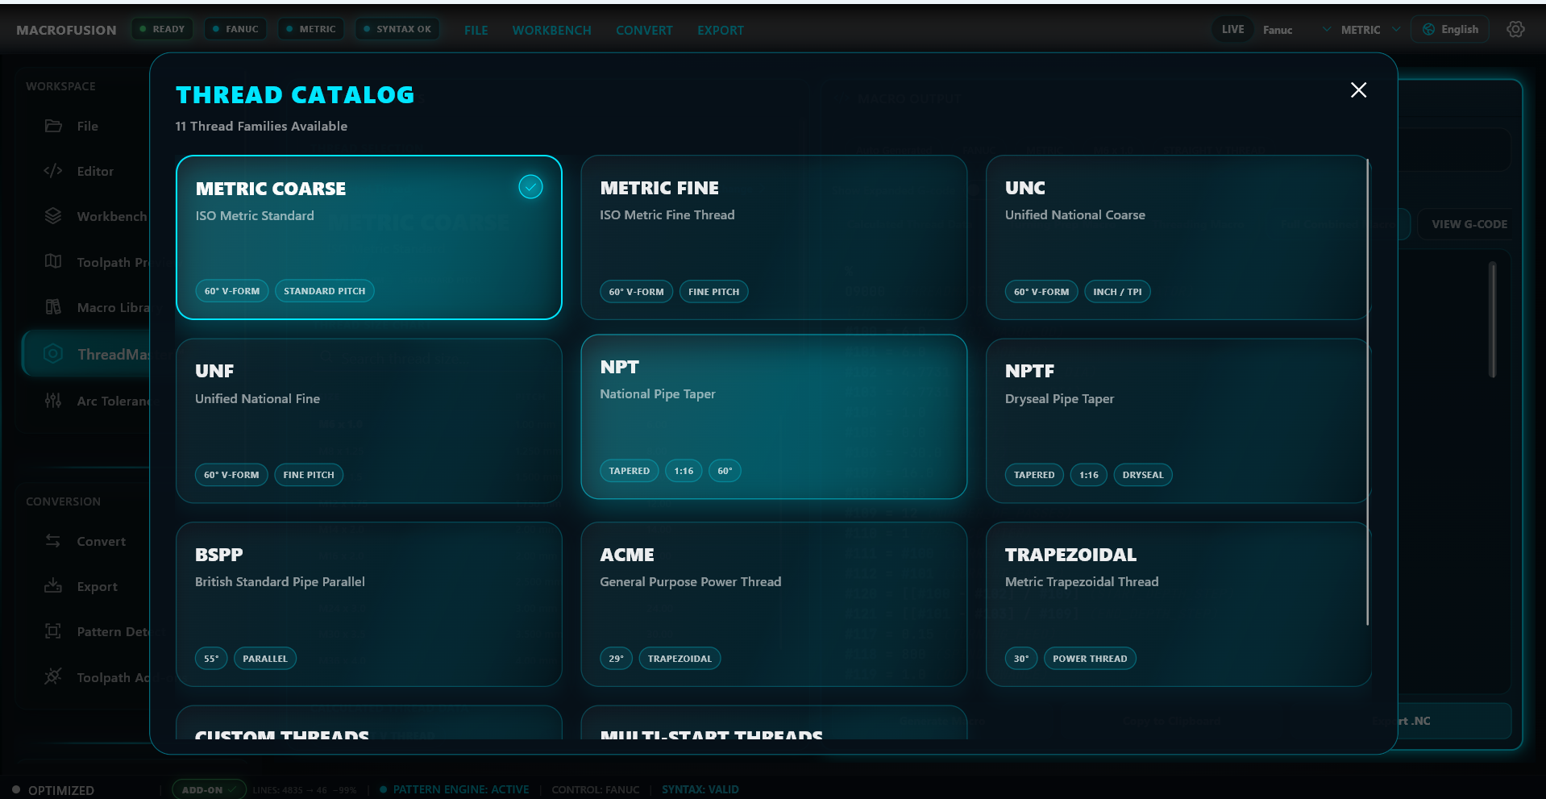Pick the NPT National Pipe Taper card

click(774, 417)
